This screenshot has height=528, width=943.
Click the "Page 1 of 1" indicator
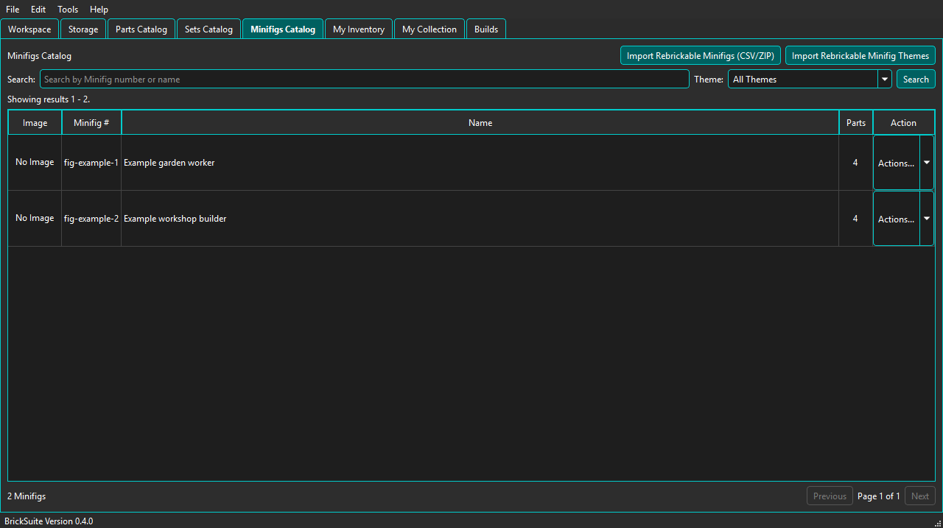(879, 496)
